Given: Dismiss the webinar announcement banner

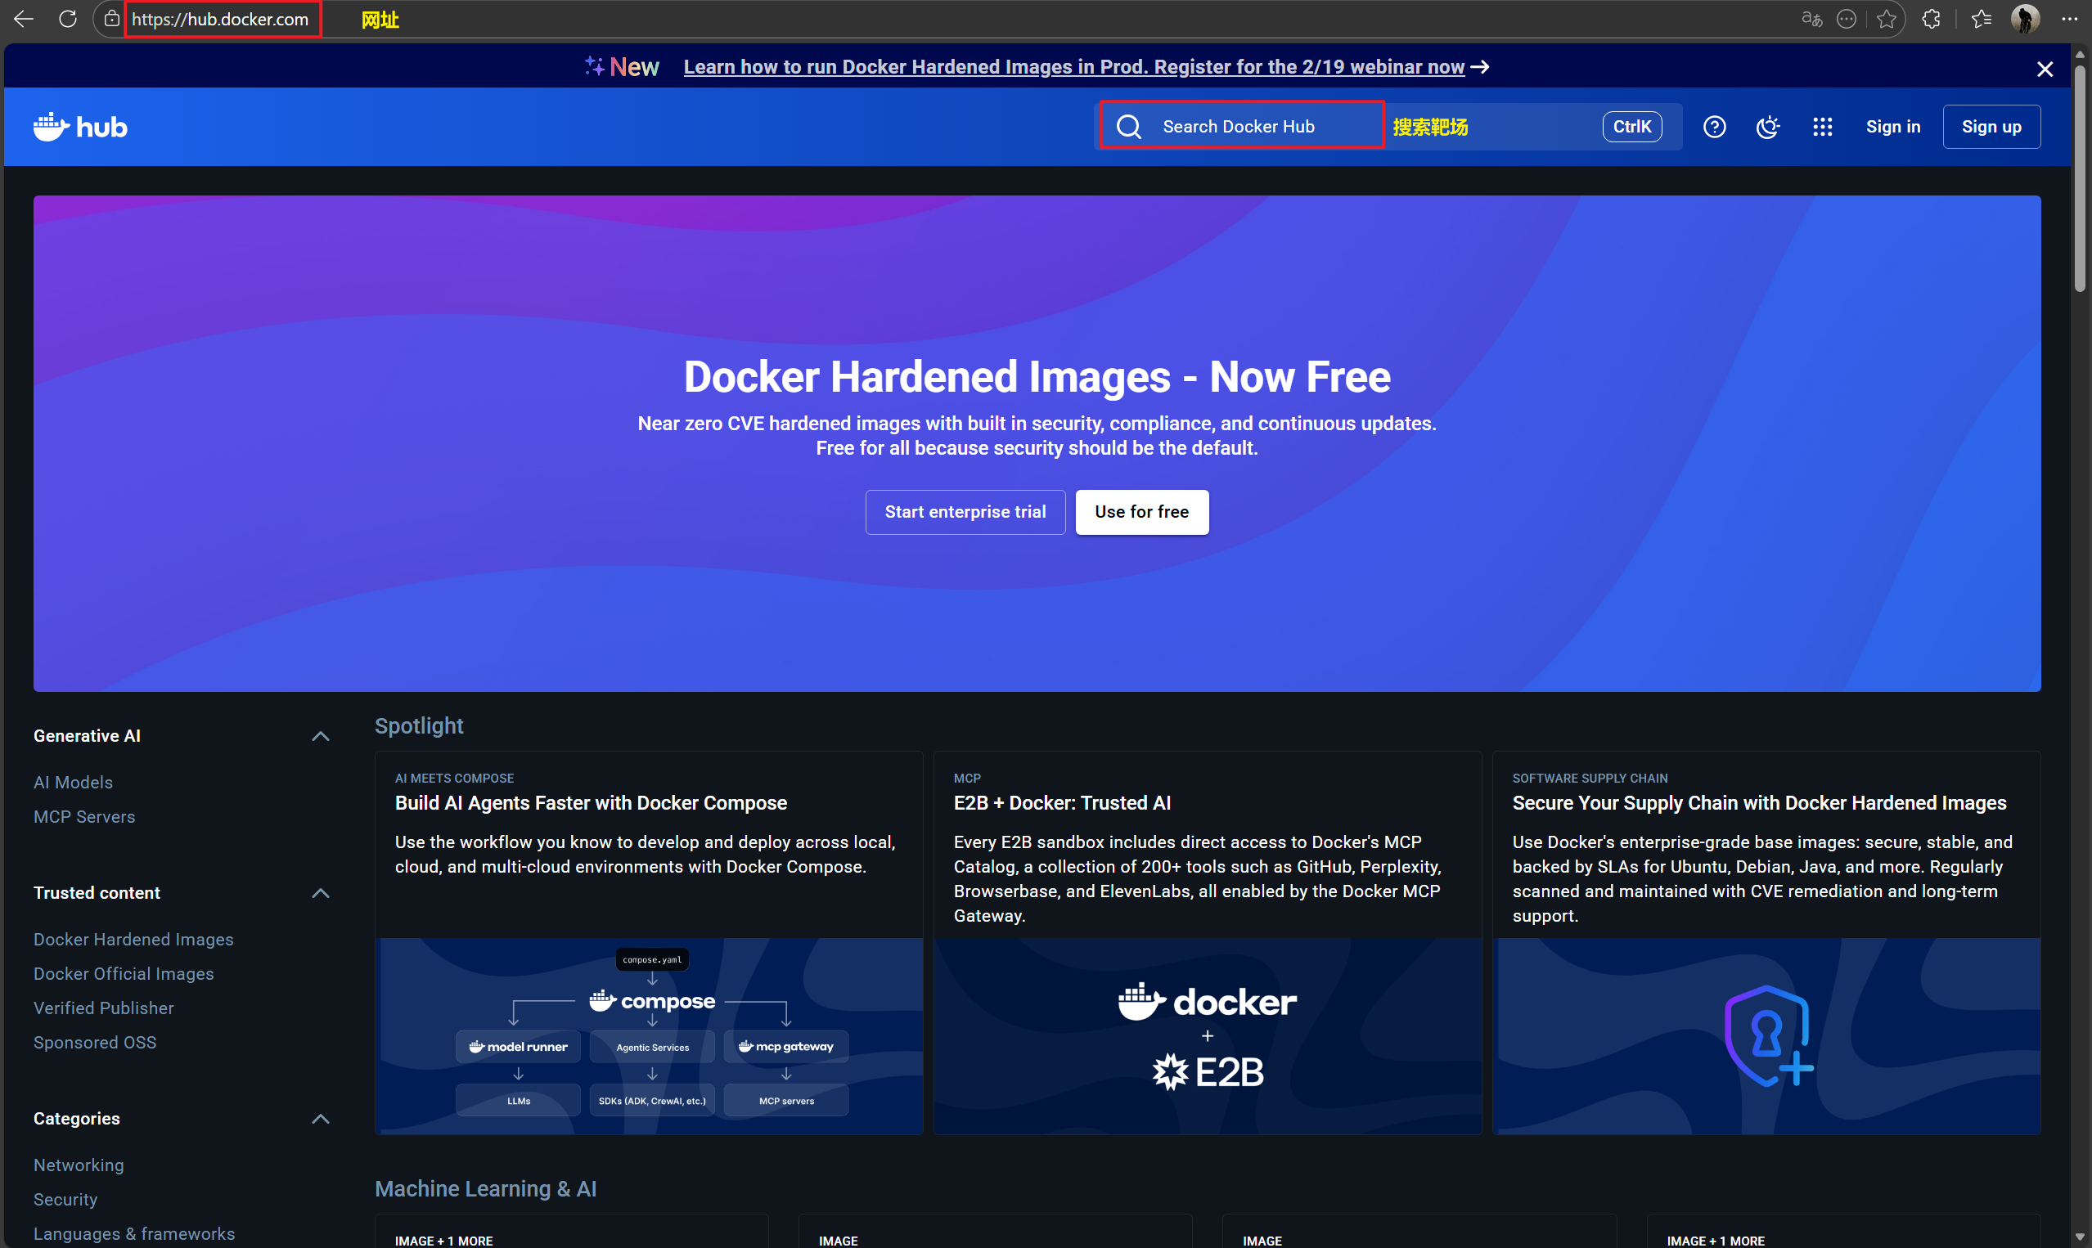Looking at the screenshot, I should (2044, 69).
